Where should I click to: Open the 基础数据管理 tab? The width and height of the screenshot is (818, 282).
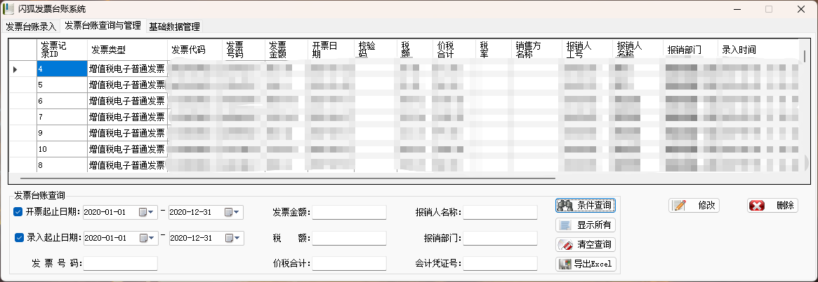pos(174,27)
